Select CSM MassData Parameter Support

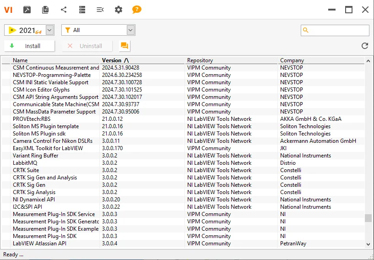(x=183, y=112)
